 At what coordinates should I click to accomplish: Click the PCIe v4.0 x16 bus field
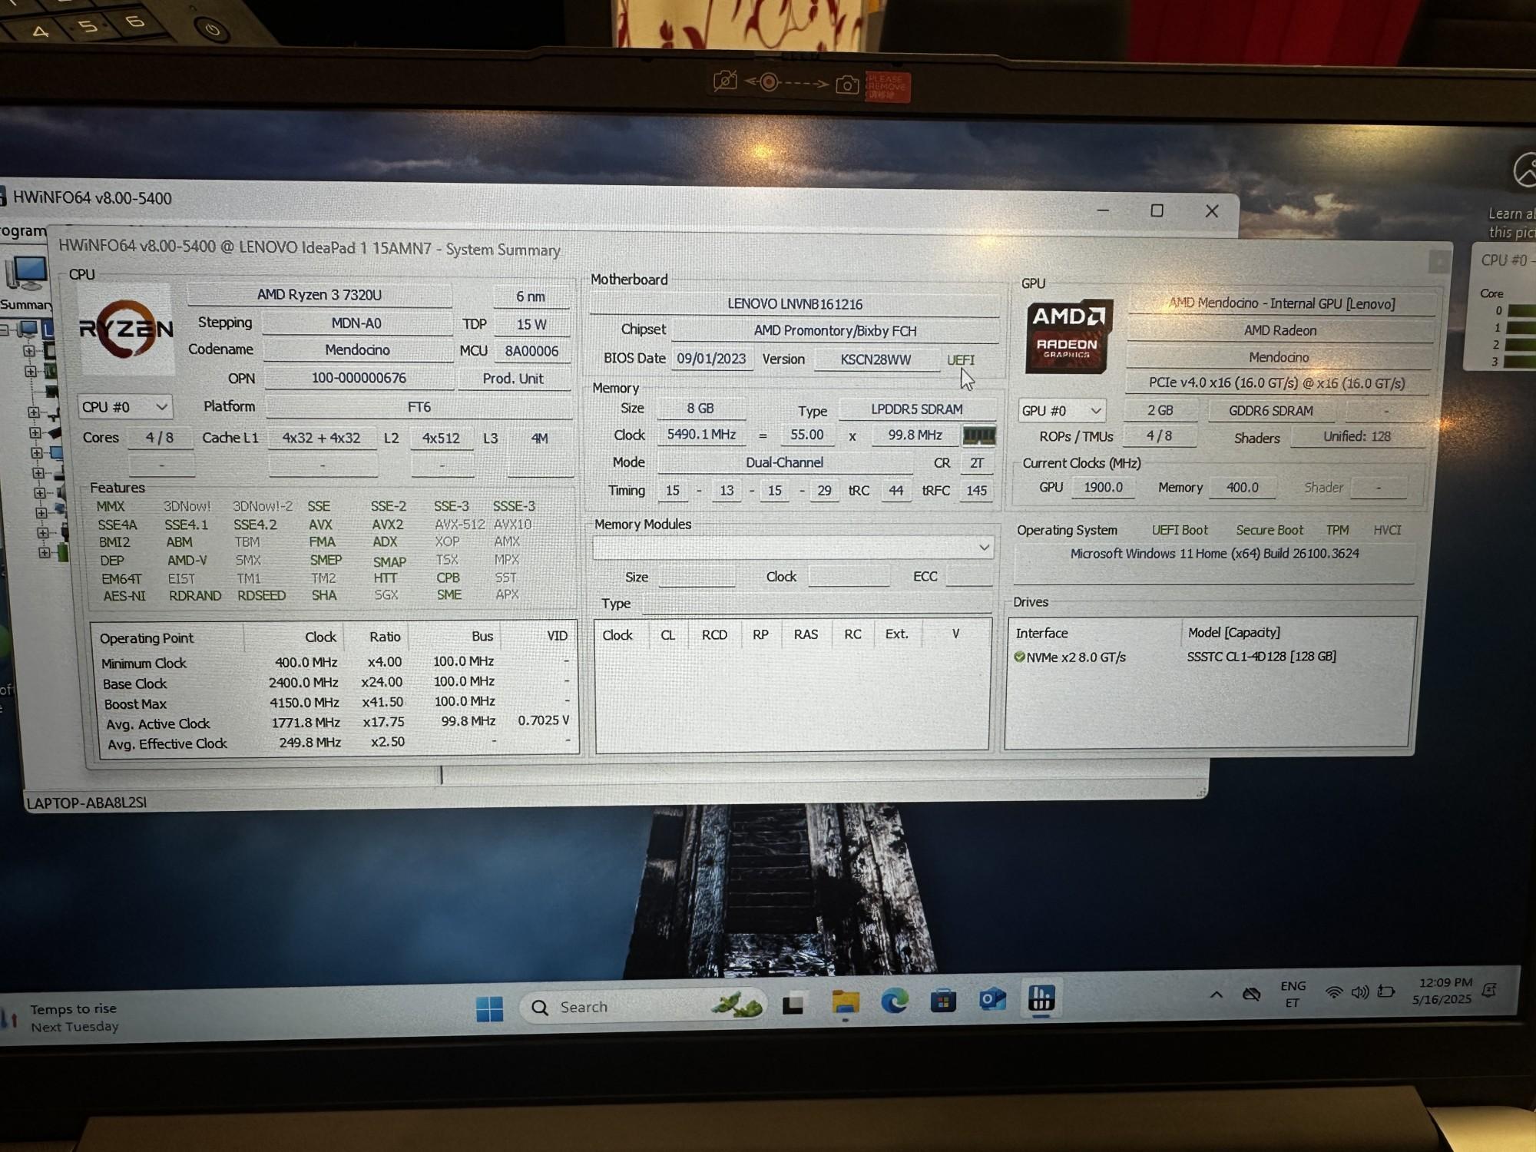[x=1277, y=383]
